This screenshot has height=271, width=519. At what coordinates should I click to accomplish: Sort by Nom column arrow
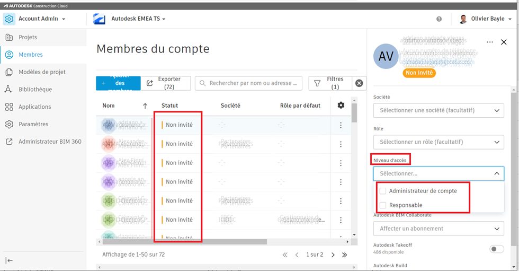click(x=145, y=106)
